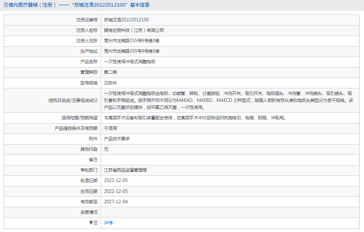Viewport: 364px width, 232px height.
Task: Click the 变更情况 row label
Action: (x=89, y=212)
